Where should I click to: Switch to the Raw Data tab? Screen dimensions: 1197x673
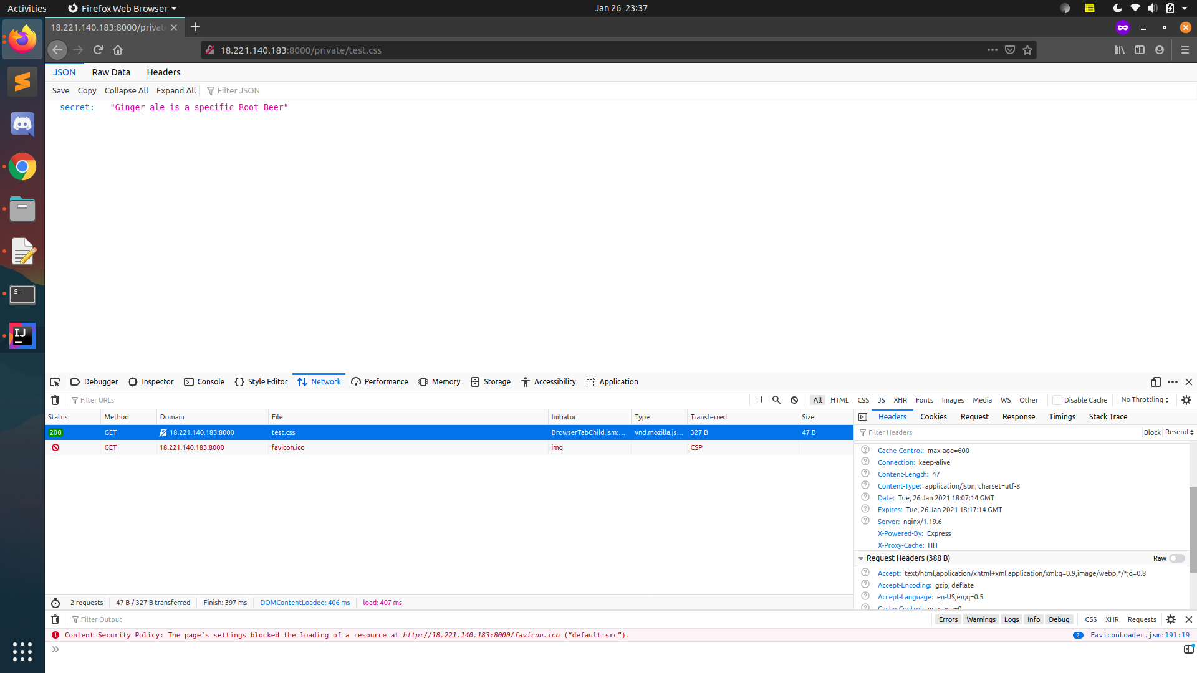tap(111, 72)
